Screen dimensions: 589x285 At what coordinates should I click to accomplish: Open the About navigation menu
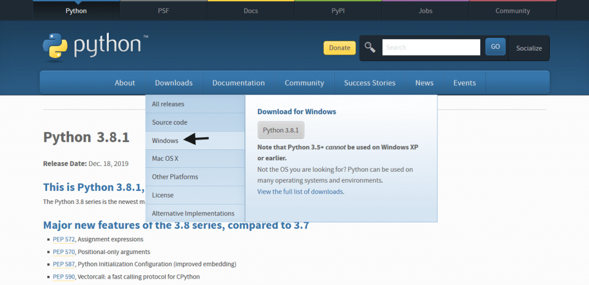[x=125, y=83]
